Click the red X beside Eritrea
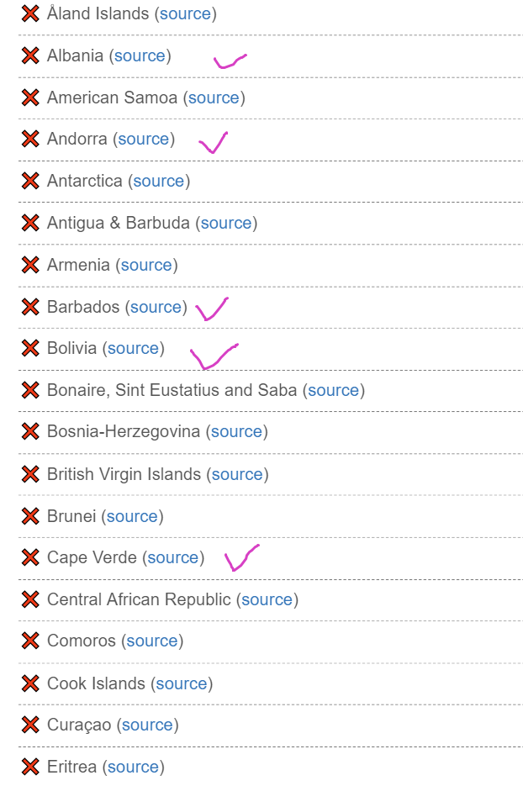 click(30, 767)
